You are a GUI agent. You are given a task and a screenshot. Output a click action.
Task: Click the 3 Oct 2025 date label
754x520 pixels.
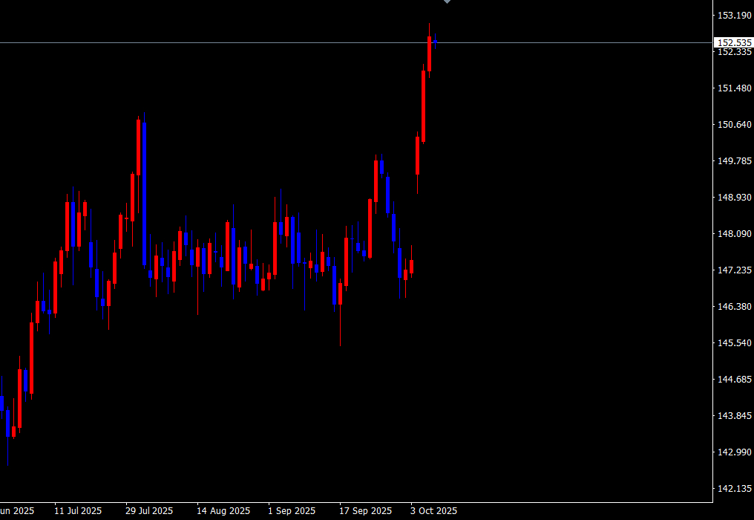pos(434,511)
